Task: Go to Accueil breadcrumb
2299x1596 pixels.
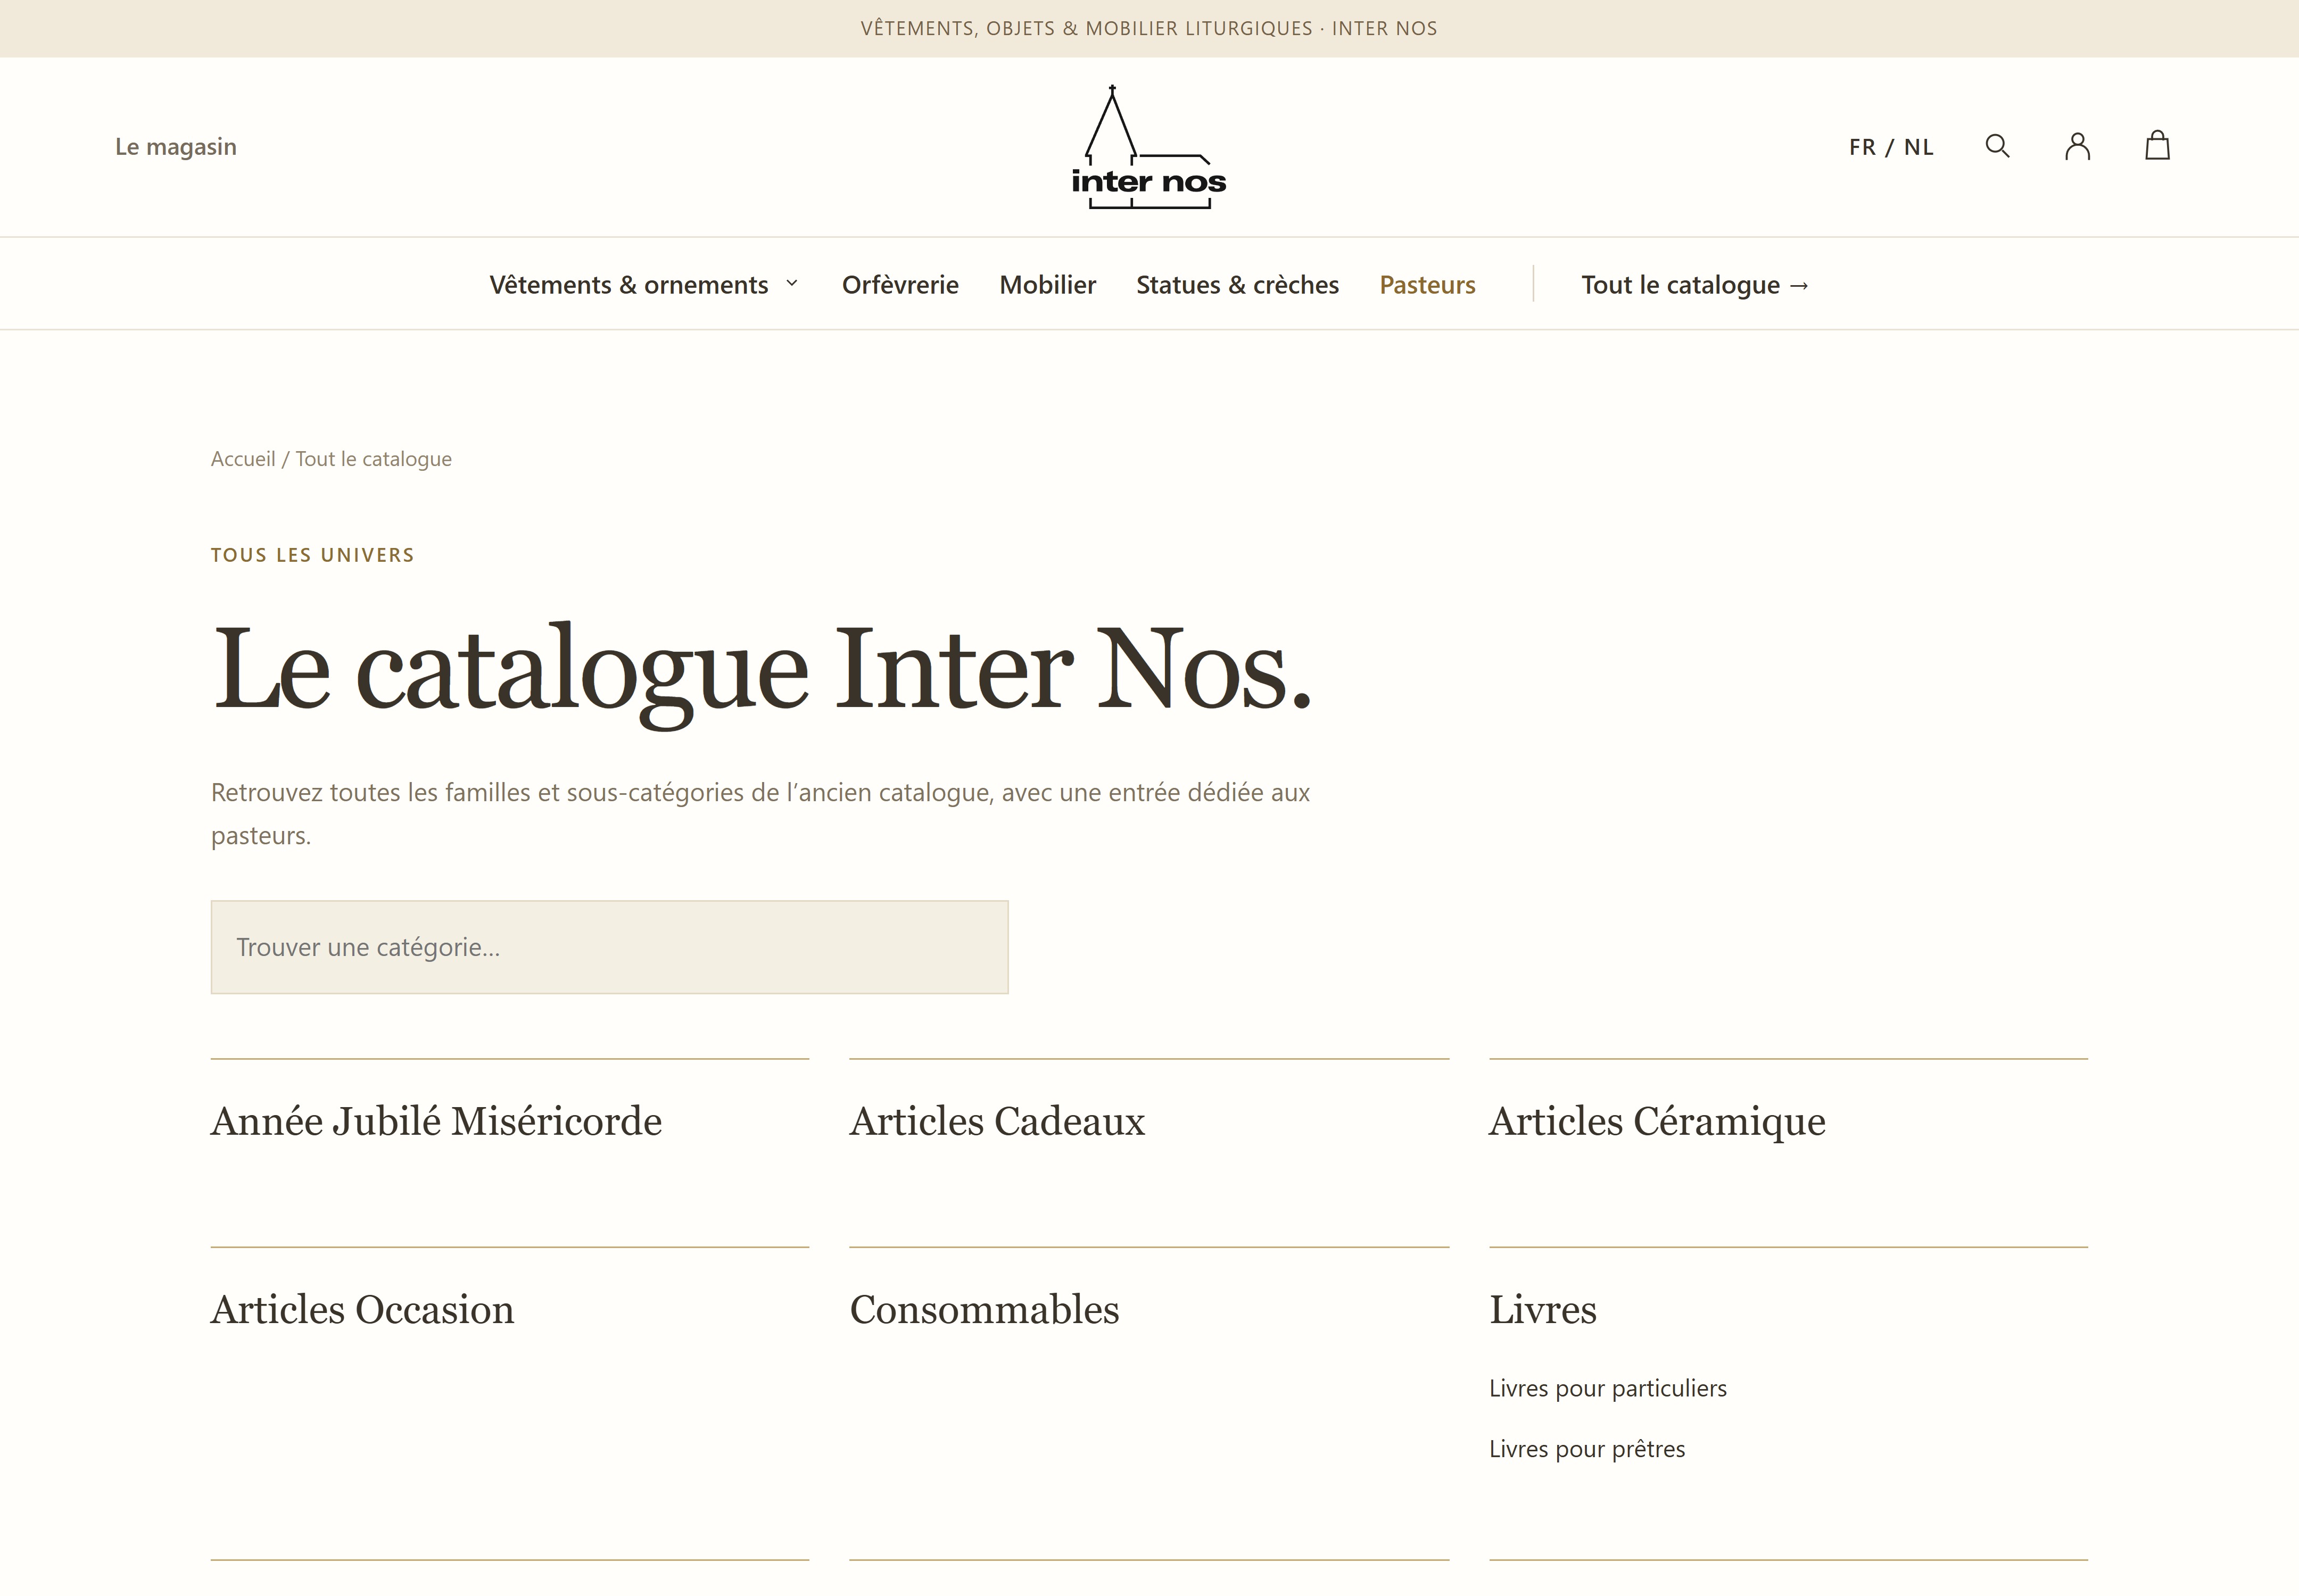Action: pos(243,459)
